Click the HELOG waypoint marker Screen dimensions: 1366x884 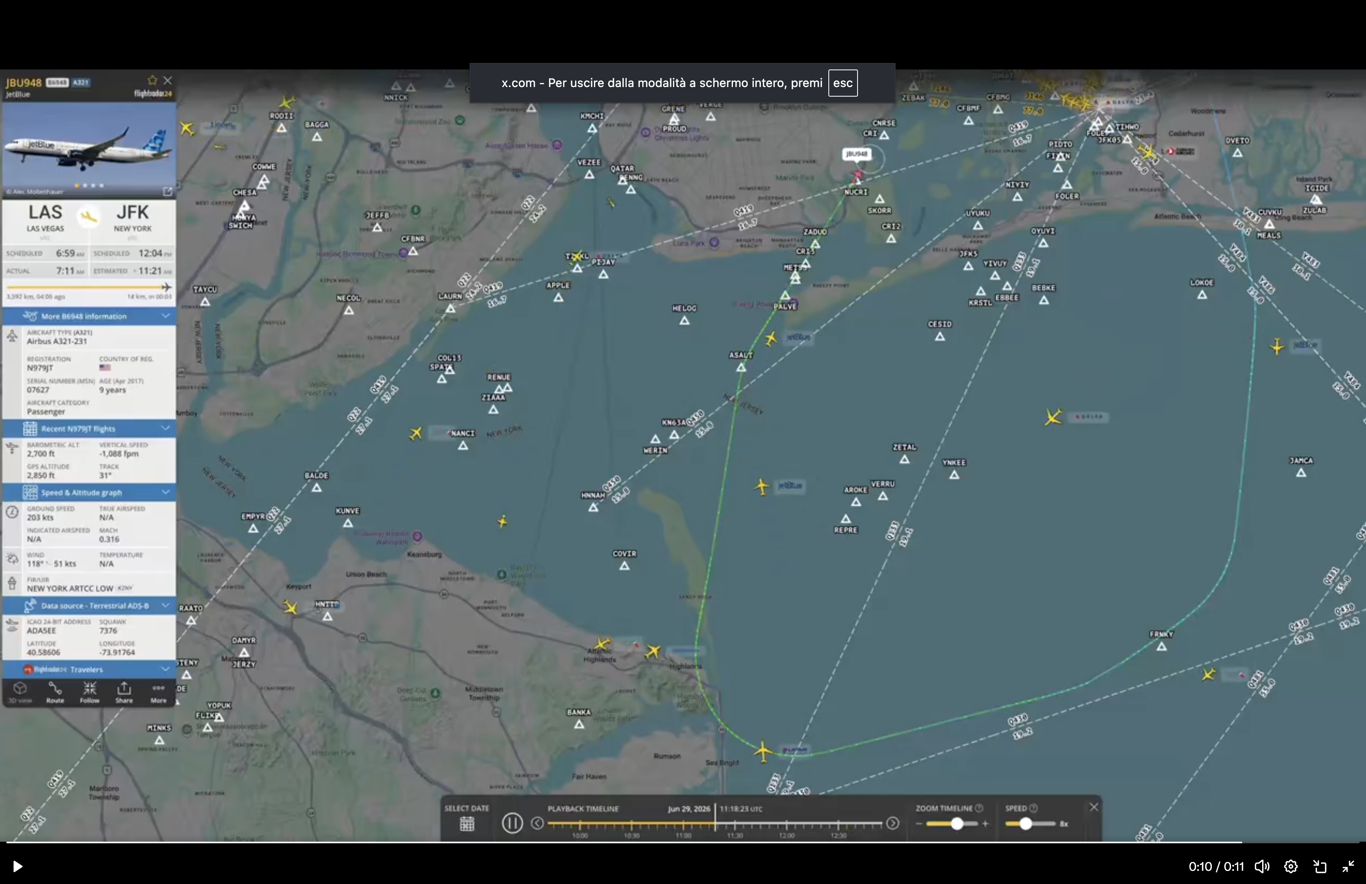tap(684, 320)
